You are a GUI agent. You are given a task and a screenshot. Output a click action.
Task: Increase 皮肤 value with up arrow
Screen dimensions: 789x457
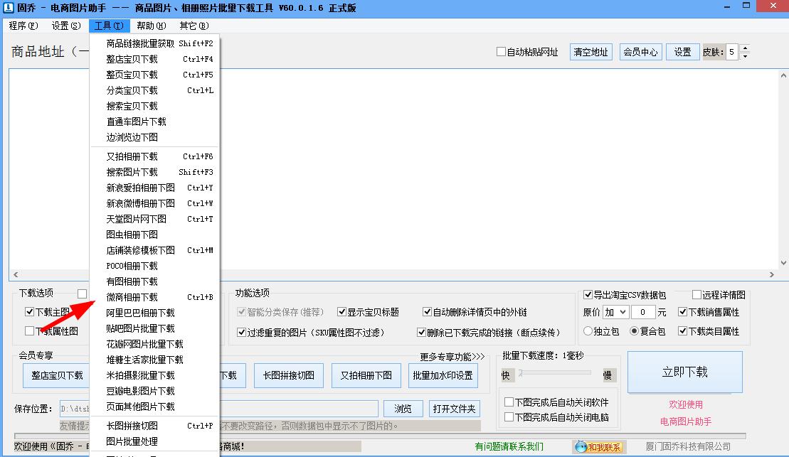coord(745,47)
